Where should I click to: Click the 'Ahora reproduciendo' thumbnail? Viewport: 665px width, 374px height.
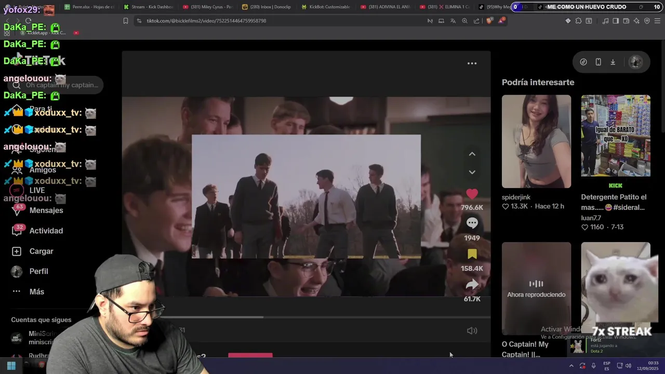click(x=536, y=288)
